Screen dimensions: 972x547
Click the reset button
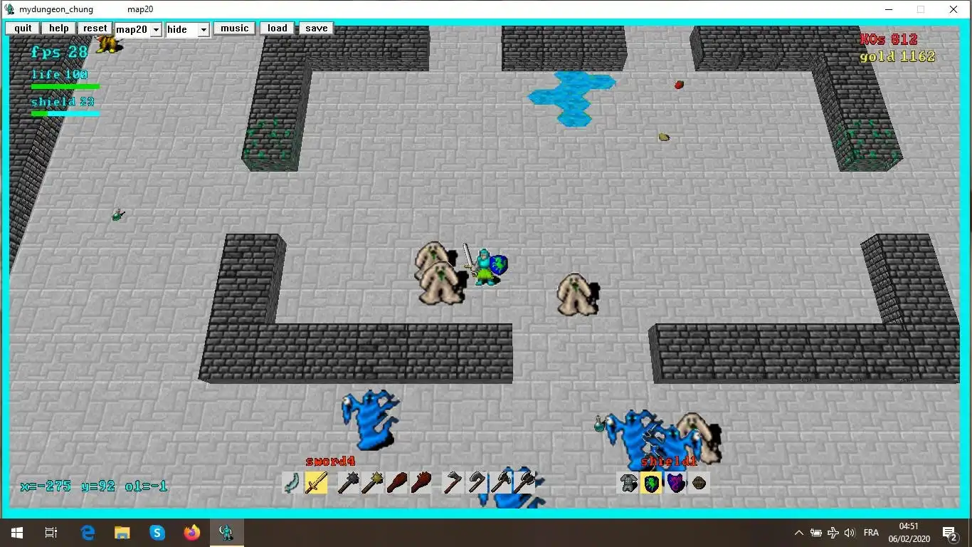(x=95, y=28)
